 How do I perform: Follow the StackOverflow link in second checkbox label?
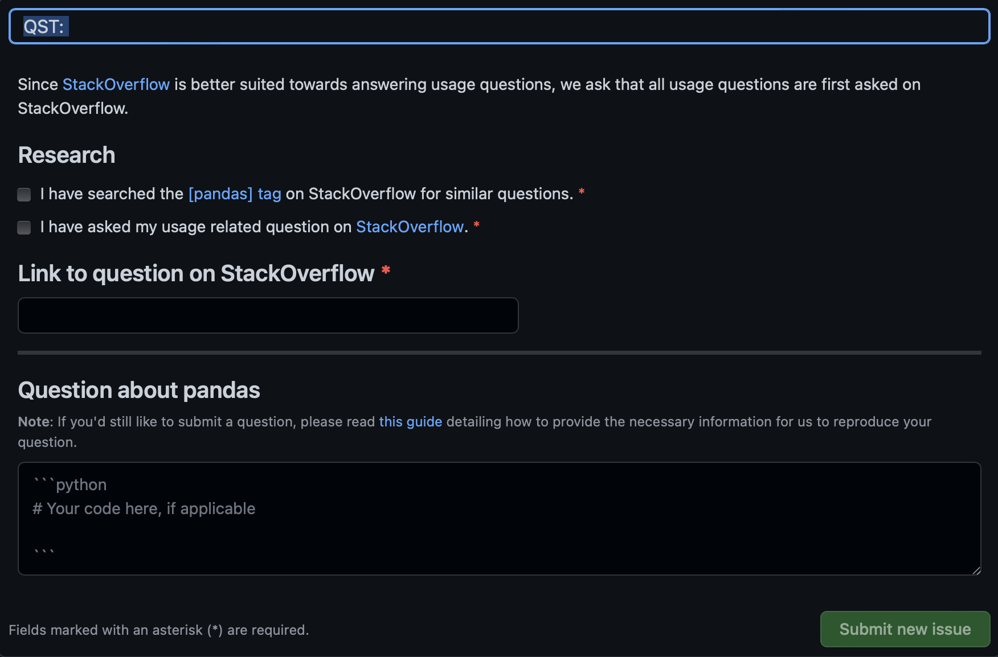(410, 227)
